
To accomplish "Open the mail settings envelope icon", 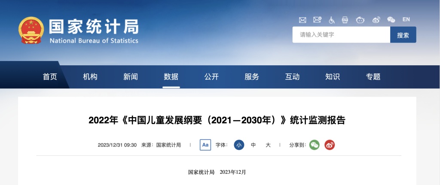I will coord(317,20).
